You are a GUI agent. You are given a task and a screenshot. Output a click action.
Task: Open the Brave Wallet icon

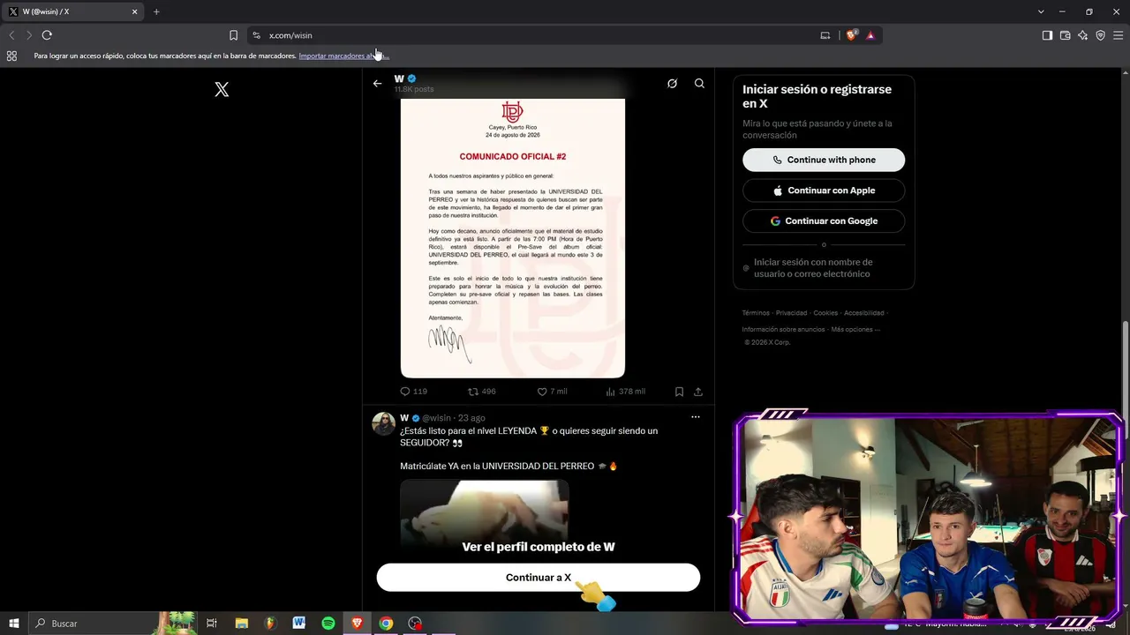click(1065, 35)
